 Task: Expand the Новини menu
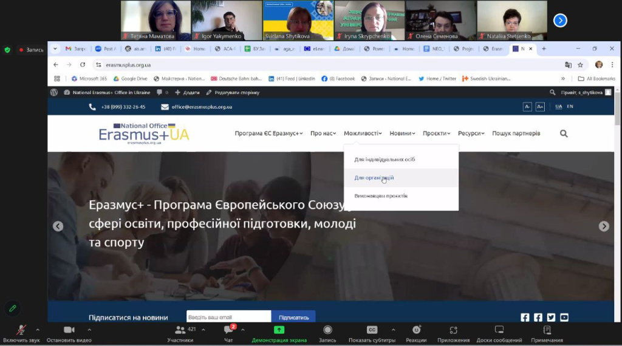coord(402,133)
